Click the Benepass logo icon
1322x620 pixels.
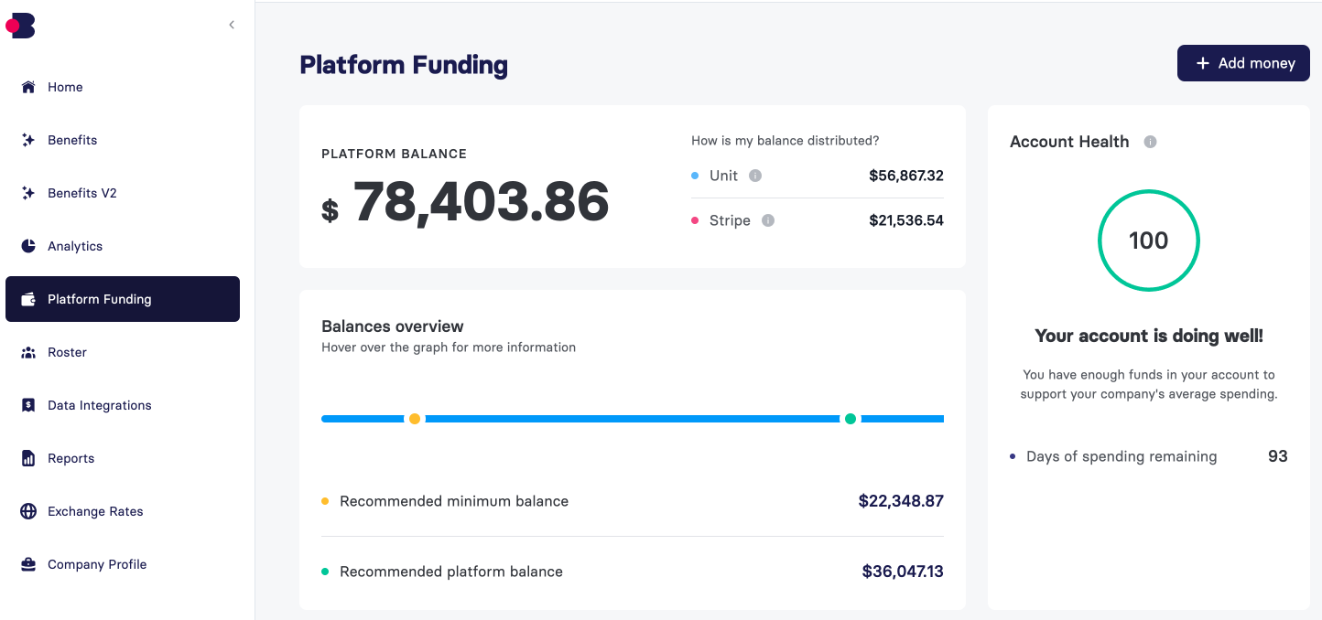20,26
